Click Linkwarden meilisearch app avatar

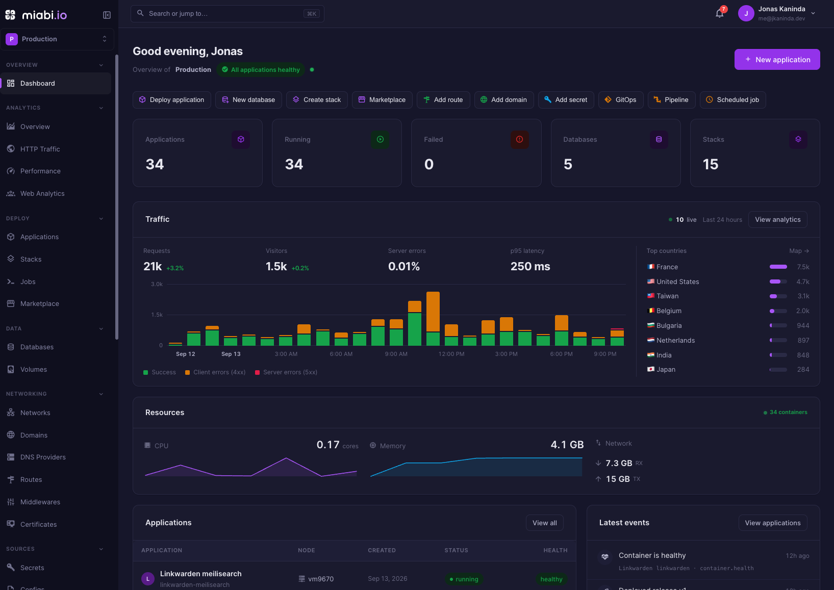click(x=148, y=579)
